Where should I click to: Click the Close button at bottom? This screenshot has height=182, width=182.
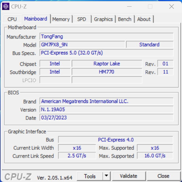point(163,176)
